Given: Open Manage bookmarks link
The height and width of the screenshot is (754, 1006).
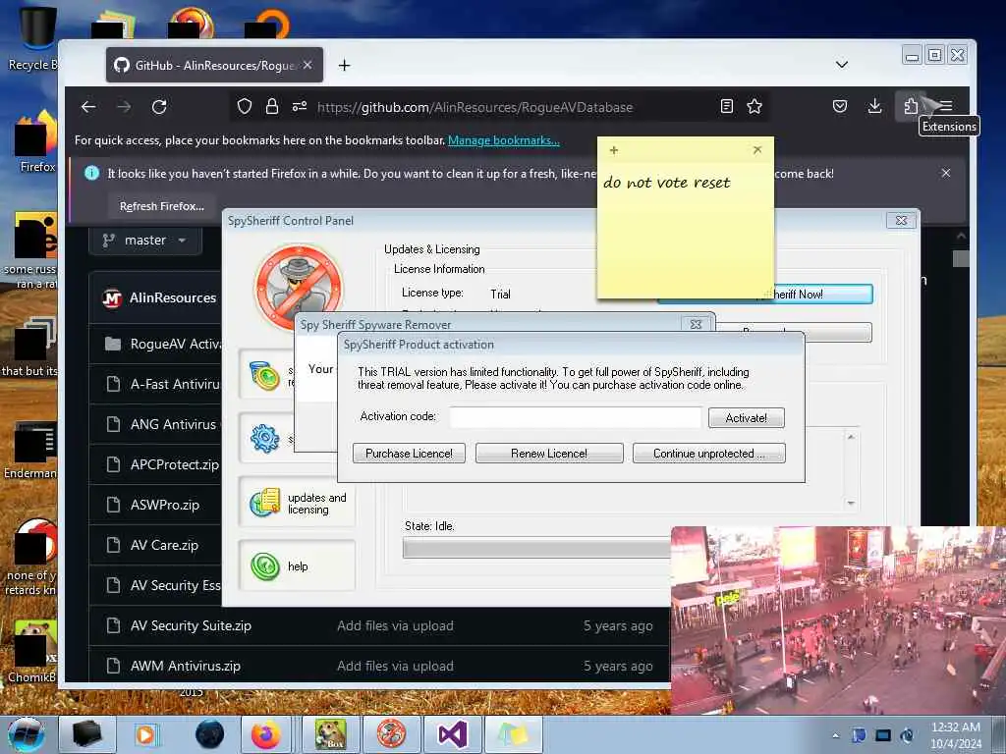Looking at the screenshot, I should 504,140.
